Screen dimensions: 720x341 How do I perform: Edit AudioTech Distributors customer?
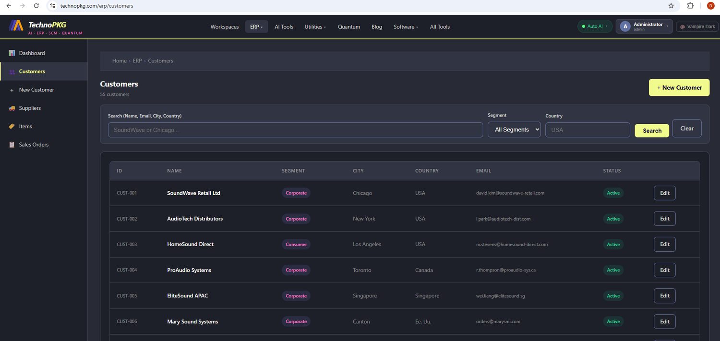point(665,219)
